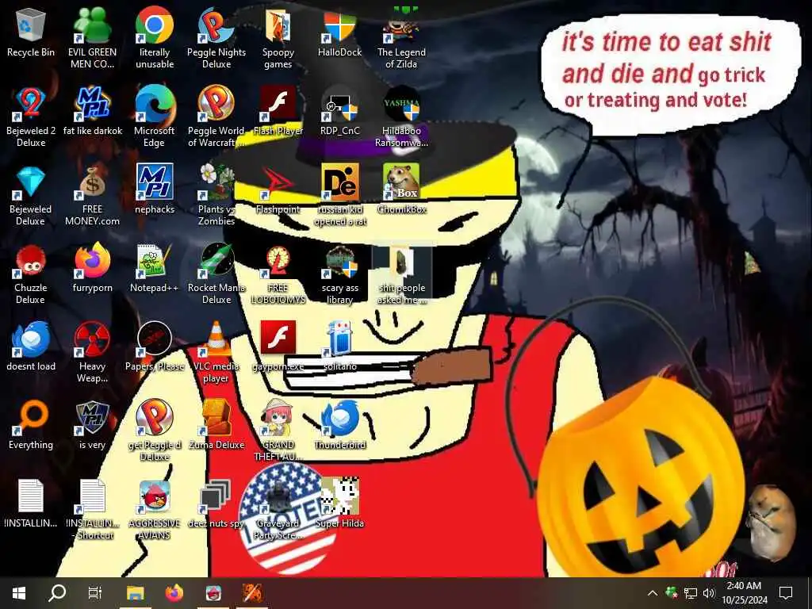This screenshot has height=609, width=812.
Task: Launch the Super Hilda shortcut
Action: click(339, 504)
